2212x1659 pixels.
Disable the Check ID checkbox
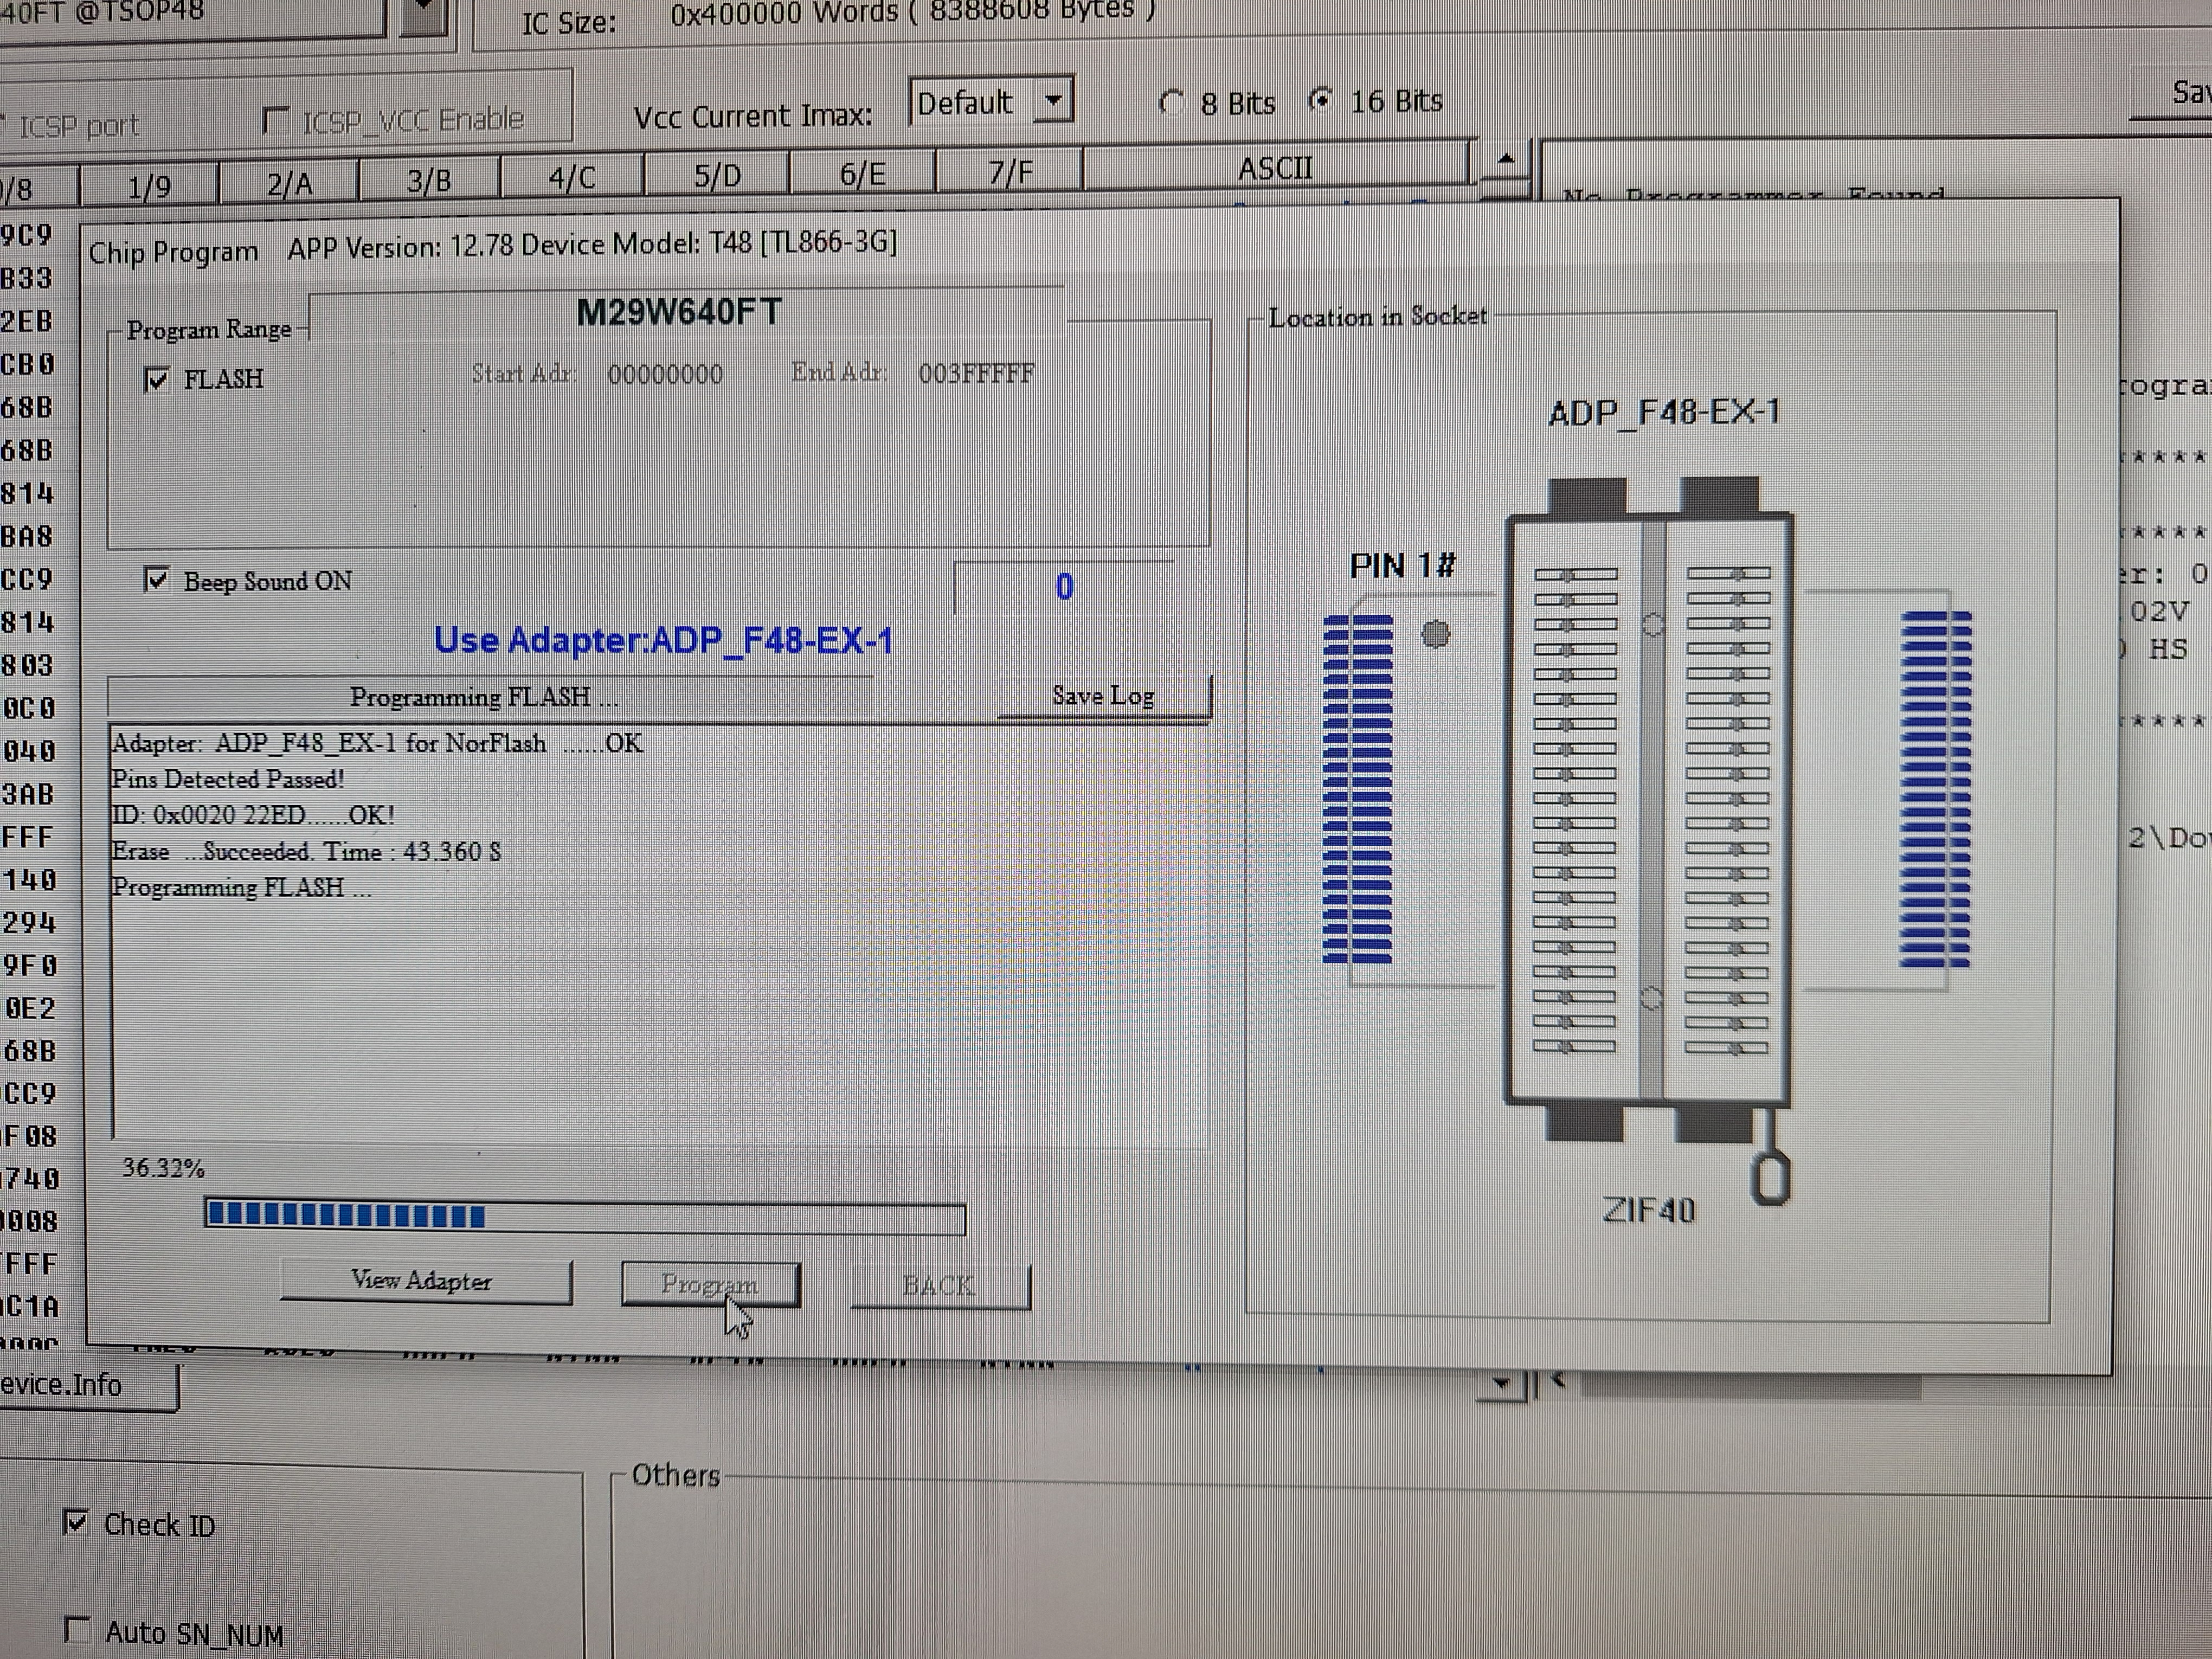(76, 1523)
